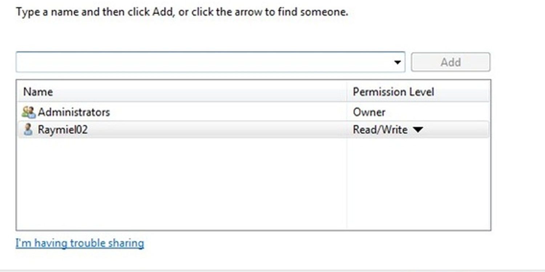Click the Add button
This screenshot has width=545, height=272.
[451, 62]
